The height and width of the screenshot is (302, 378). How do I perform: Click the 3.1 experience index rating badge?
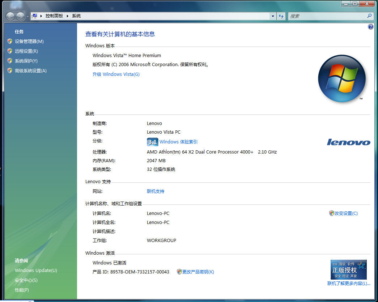(152, 142)
